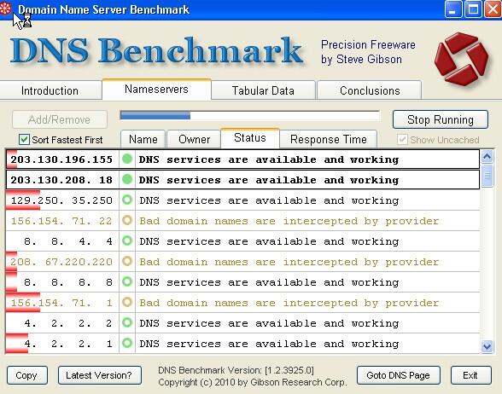Click status circle for 156.154. 71. 22

(127, 220)
